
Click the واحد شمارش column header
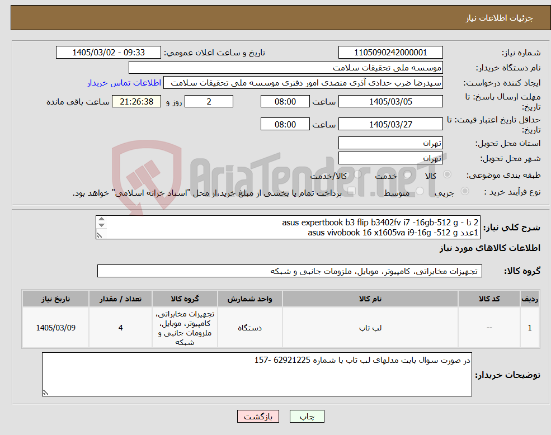[x=249, y=299]
